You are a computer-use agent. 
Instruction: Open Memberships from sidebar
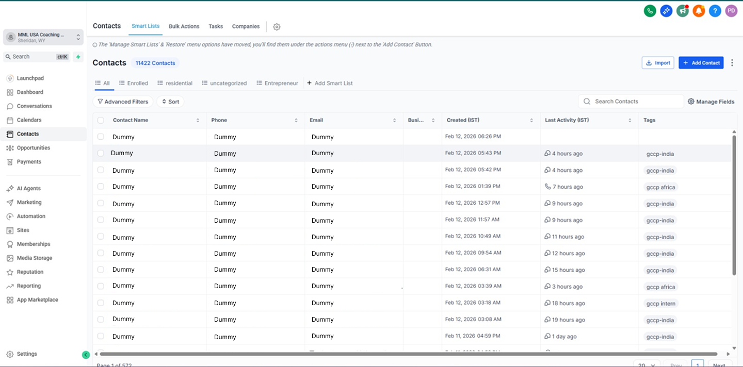tap(34, 244)
